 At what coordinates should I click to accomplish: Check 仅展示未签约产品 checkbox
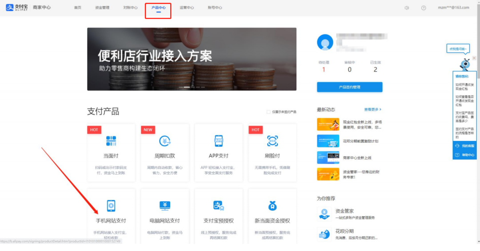pyautogui.click(x=268, y=112)
